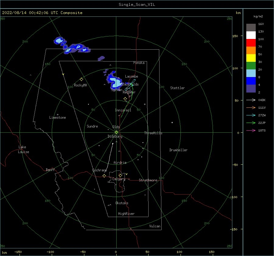
Task: Click the white 04DK track arrow
Action: tap(251, 100)
